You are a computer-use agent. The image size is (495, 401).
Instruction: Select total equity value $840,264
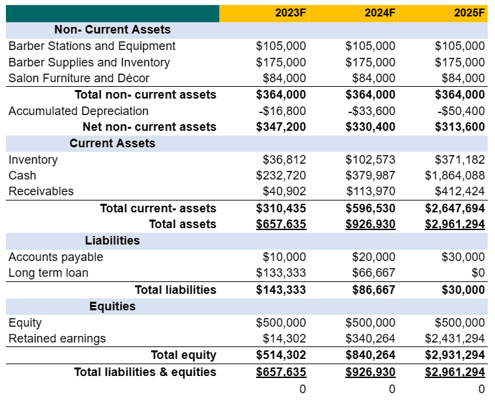pos(370,355)
